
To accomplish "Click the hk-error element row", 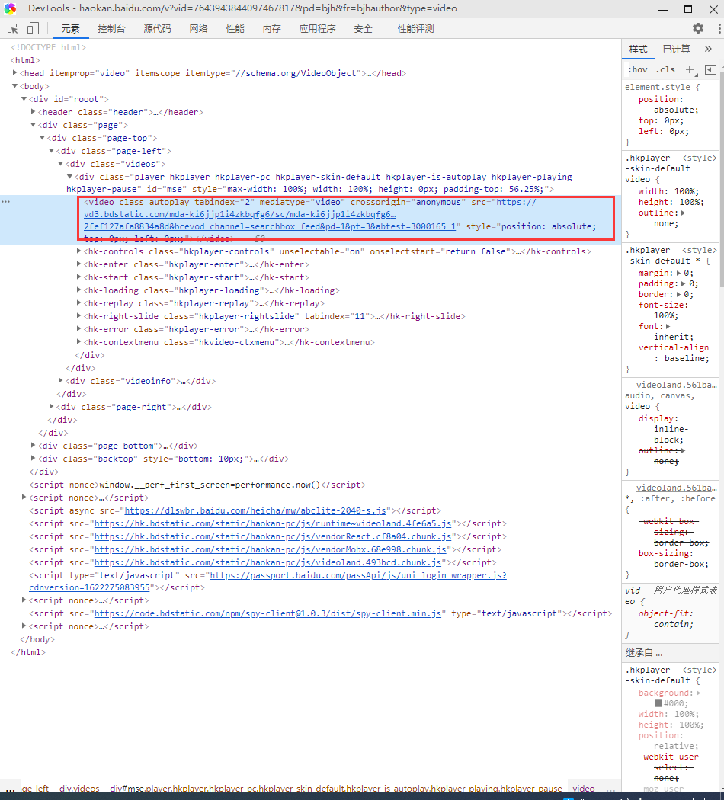I will 196,329.
